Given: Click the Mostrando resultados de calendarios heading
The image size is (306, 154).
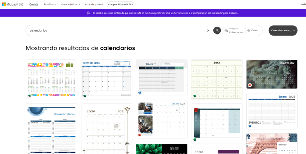Looking at the screenshot, I should 80,48.
